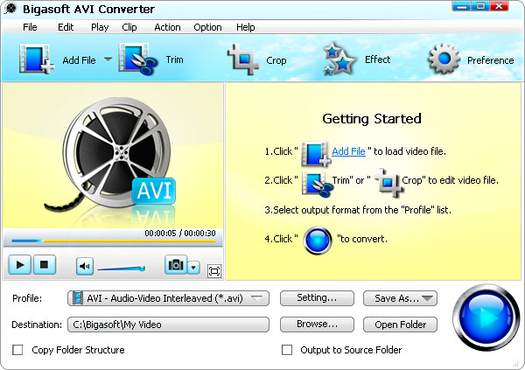
Task: Adjust the volume slider
Action: coord(122,269)
